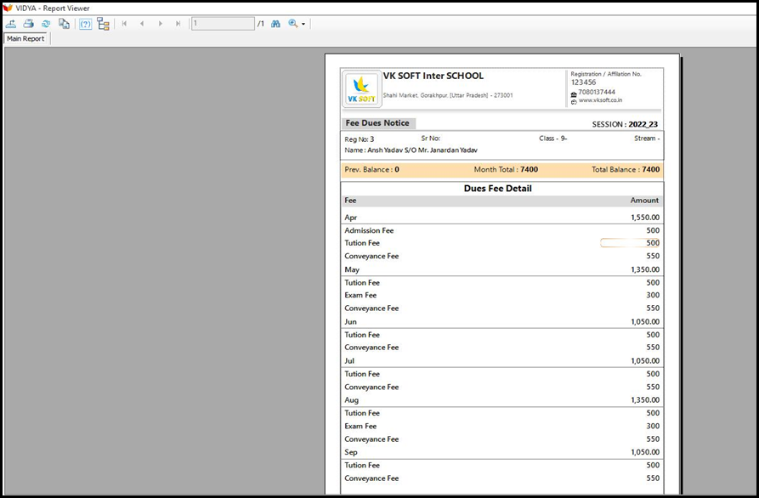
Task: Click the 'Reg No: 3' text
Action: (360, 139)
